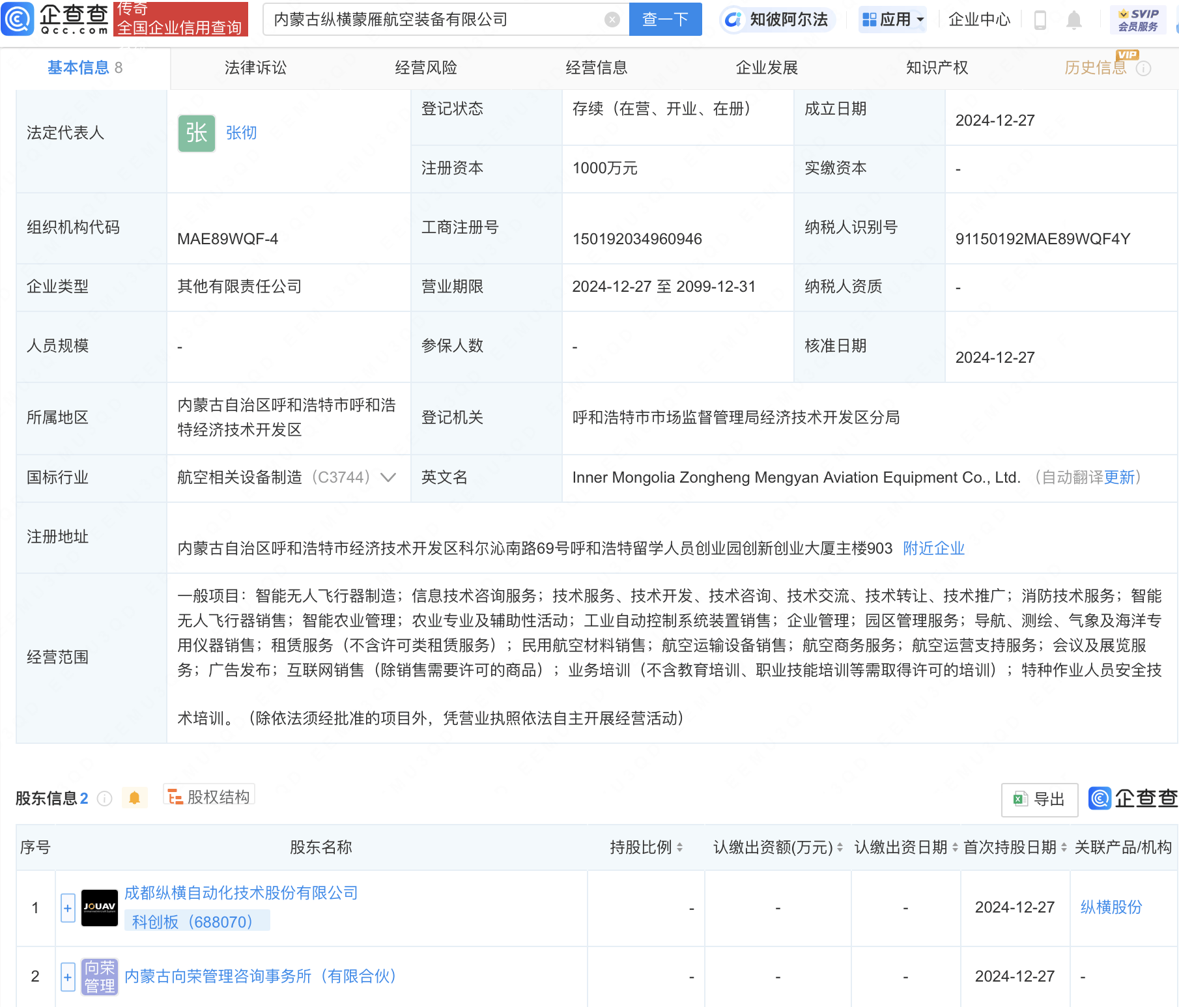Click the 查一下 search button
Screen dimensions: 1179x1007
(665, 20)
